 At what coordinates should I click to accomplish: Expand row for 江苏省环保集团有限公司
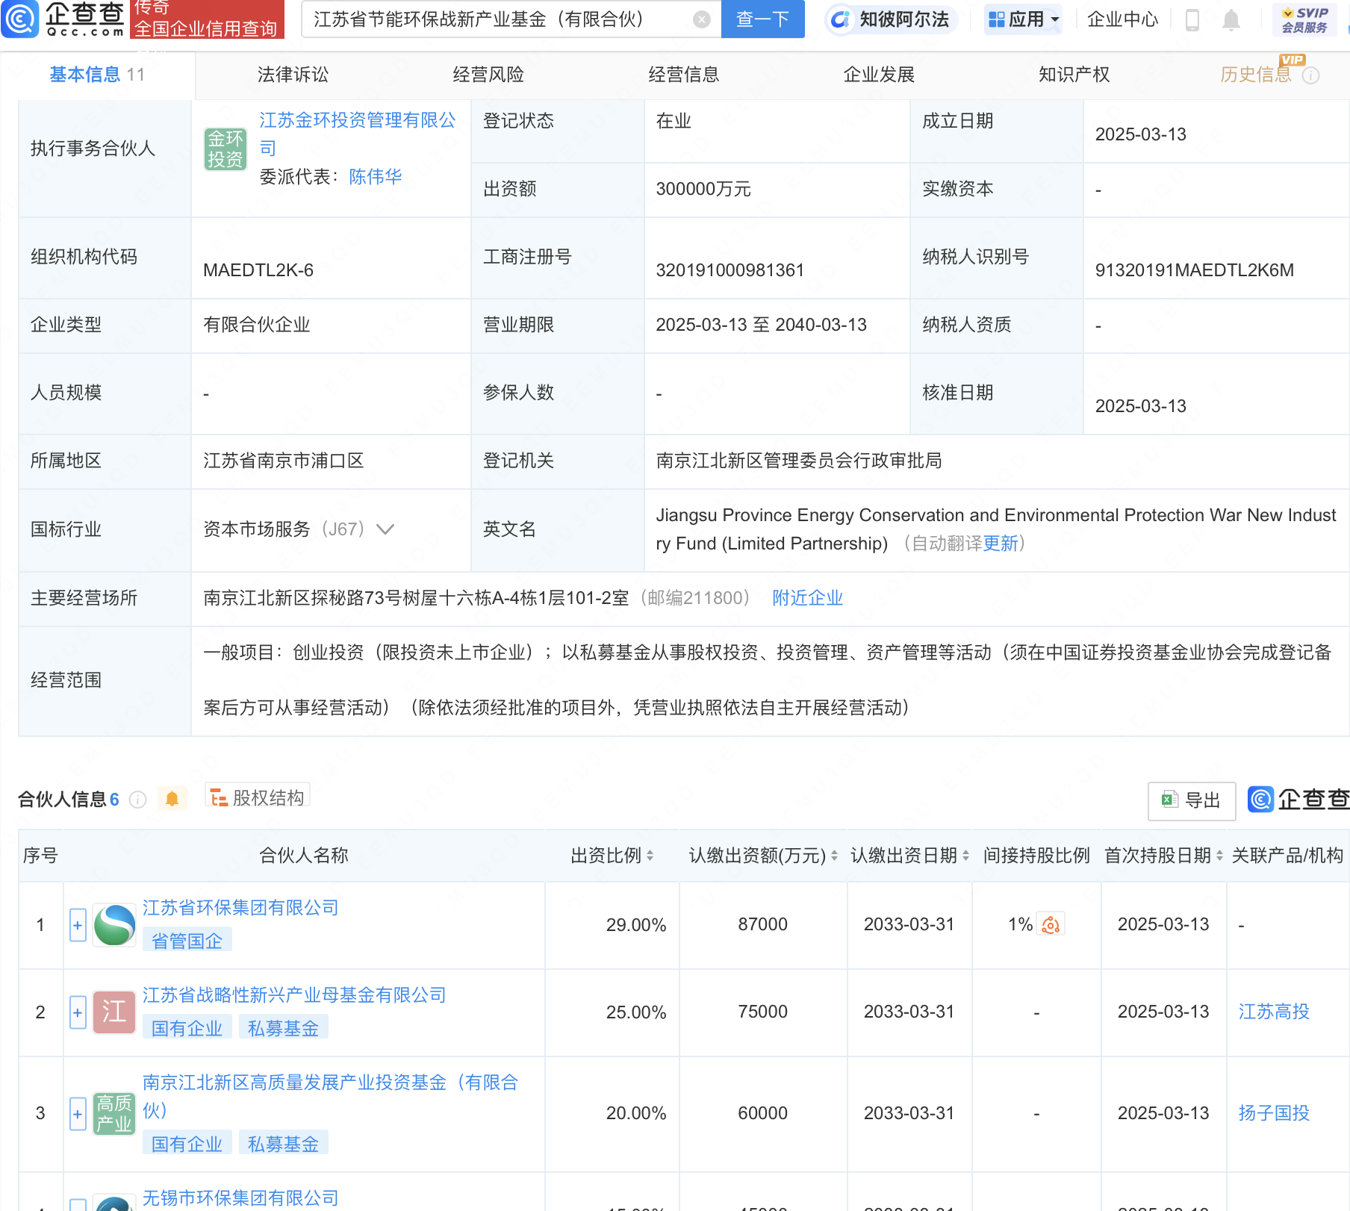[x=78, y=926]
